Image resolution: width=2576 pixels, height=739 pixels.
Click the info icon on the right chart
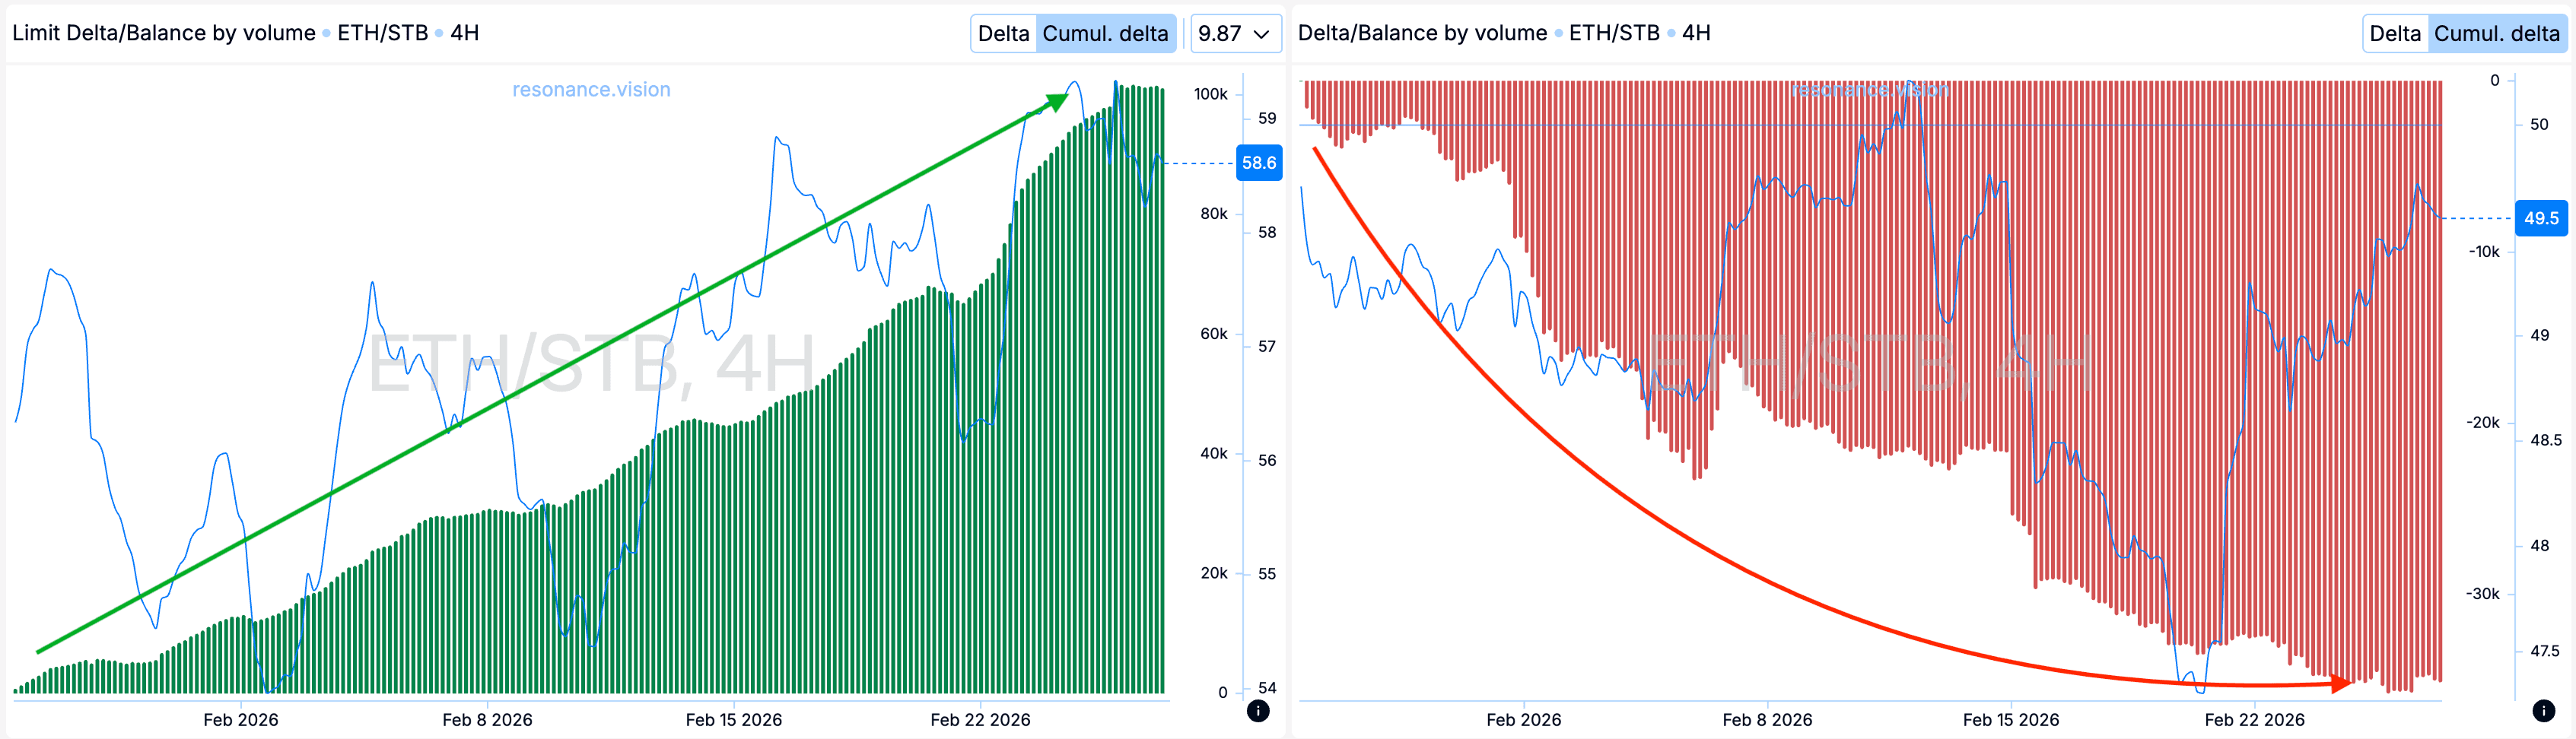coord(2544,711)
